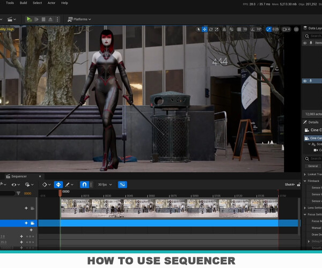This screenshot has width=322, height=268.
Task: Toggle eye visibility column header in Data Layers
Action: pyautogui.click(x=305, y=43)
